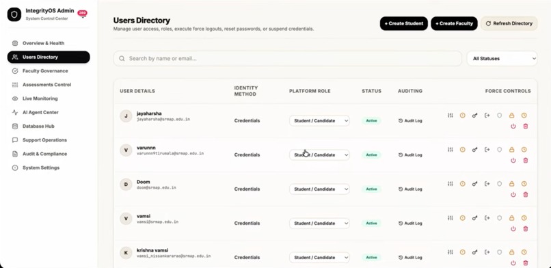Screen dimensions: 551x268
Task: Focus the search by name or email field
Action: tap(287, 59)
